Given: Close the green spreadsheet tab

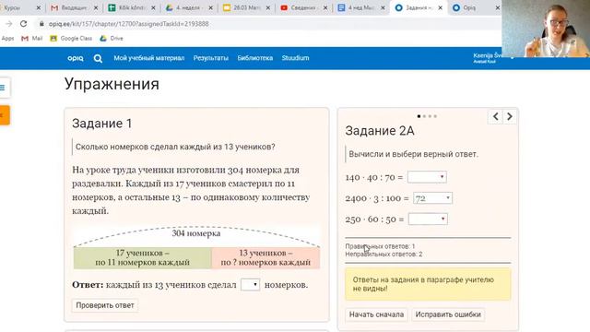Looking at the screenshot, I should tap(153, 7).
